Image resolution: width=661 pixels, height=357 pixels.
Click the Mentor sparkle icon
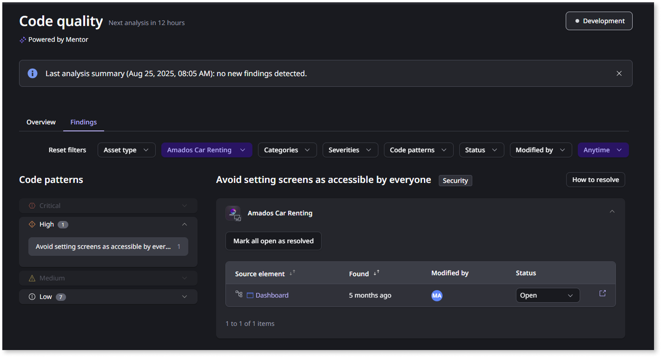(23, 40)
